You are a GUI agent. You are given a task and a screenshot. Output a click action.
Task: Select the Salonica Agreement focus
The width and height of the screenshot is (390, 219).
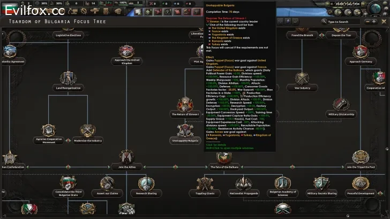12,55
